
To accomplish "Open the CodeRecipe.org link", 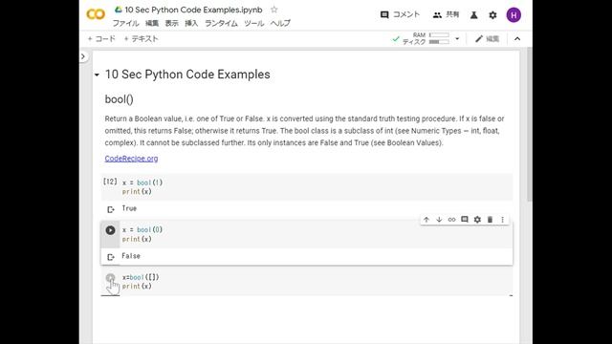I will click(x=131, y=159).
